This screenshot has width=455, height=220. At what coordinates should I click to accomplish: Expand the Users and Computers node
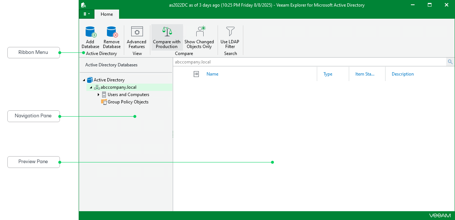pyautogui.click(x=98, y=94)
